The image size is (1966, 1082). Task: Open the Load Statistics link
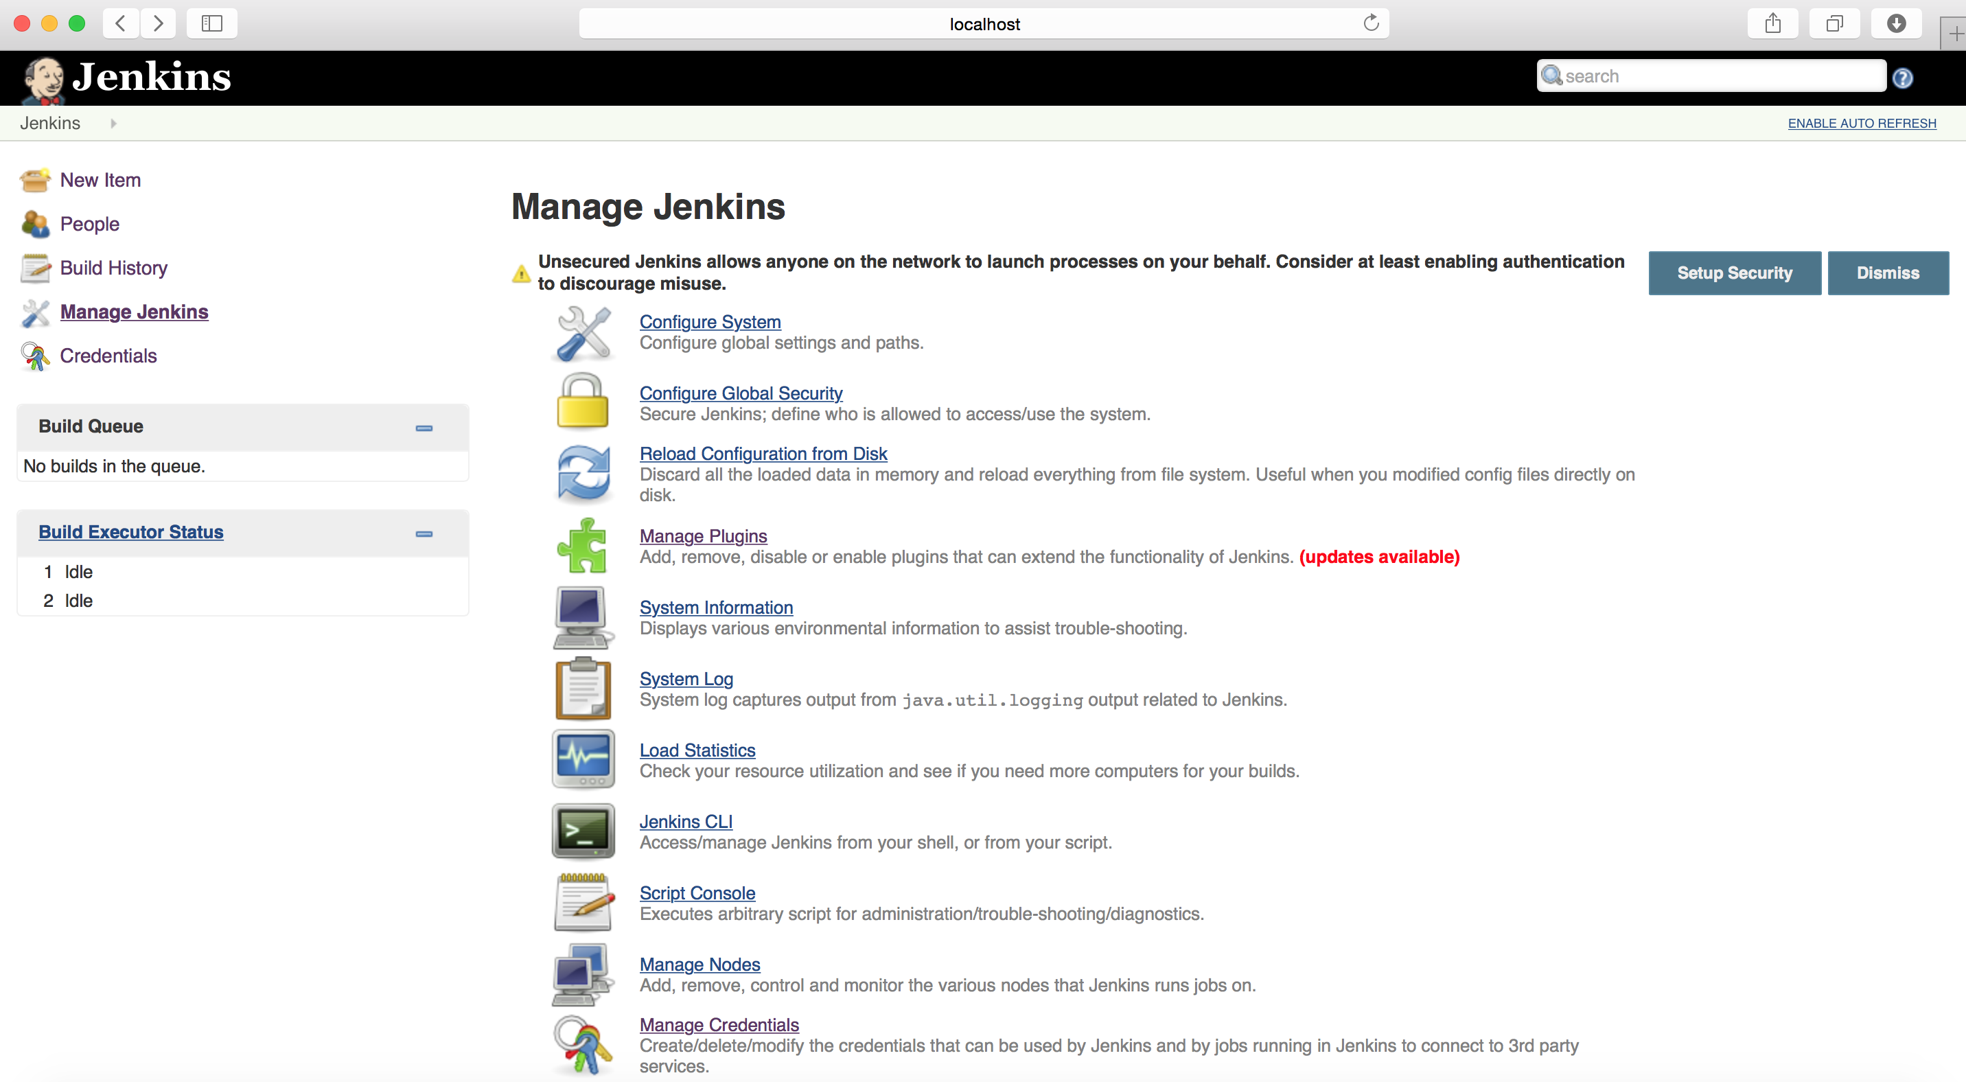[697, 750]
